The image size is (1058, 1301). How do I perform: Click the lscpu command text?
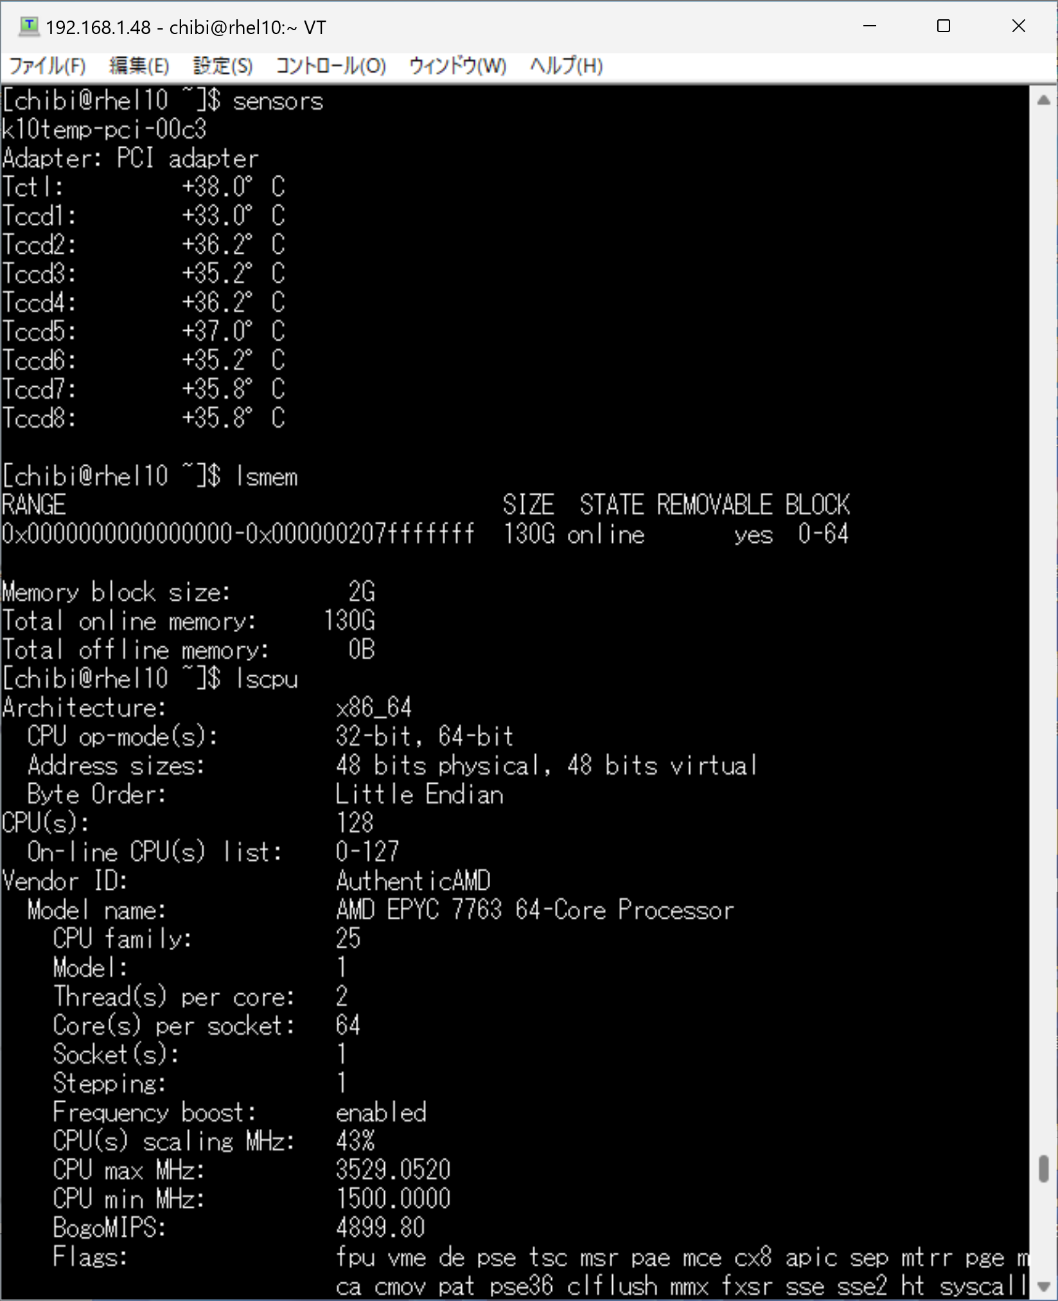267,679
